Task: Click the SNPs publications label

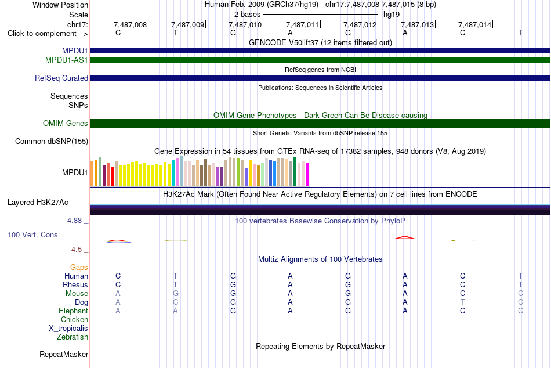Action: (x=78, y=105)
